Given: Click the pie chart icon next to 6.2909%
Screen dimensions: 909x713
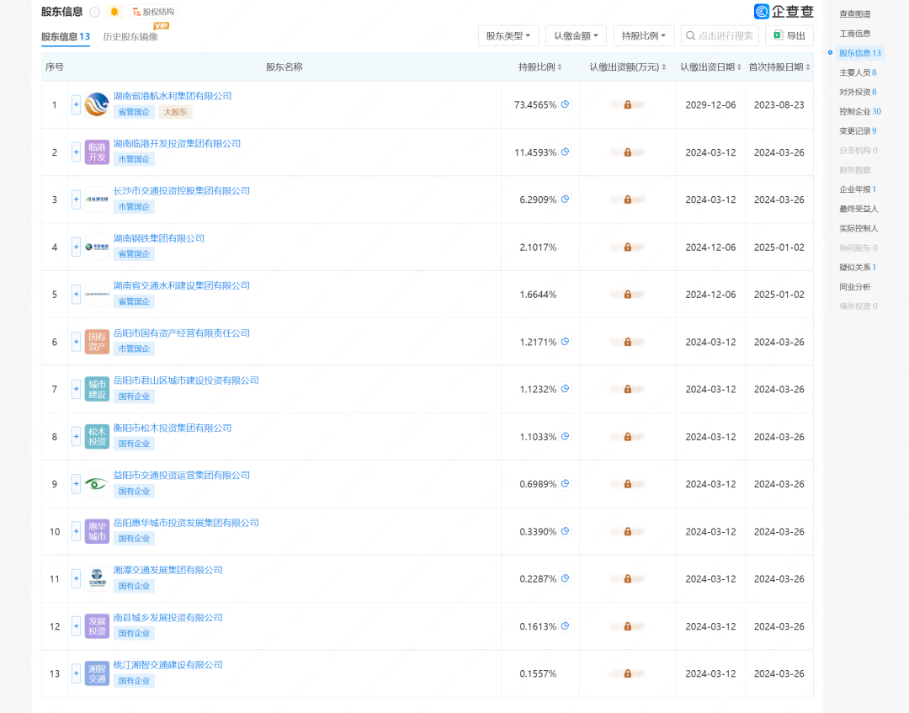Looking at the screenshot, I should click(x=566, y=199).
